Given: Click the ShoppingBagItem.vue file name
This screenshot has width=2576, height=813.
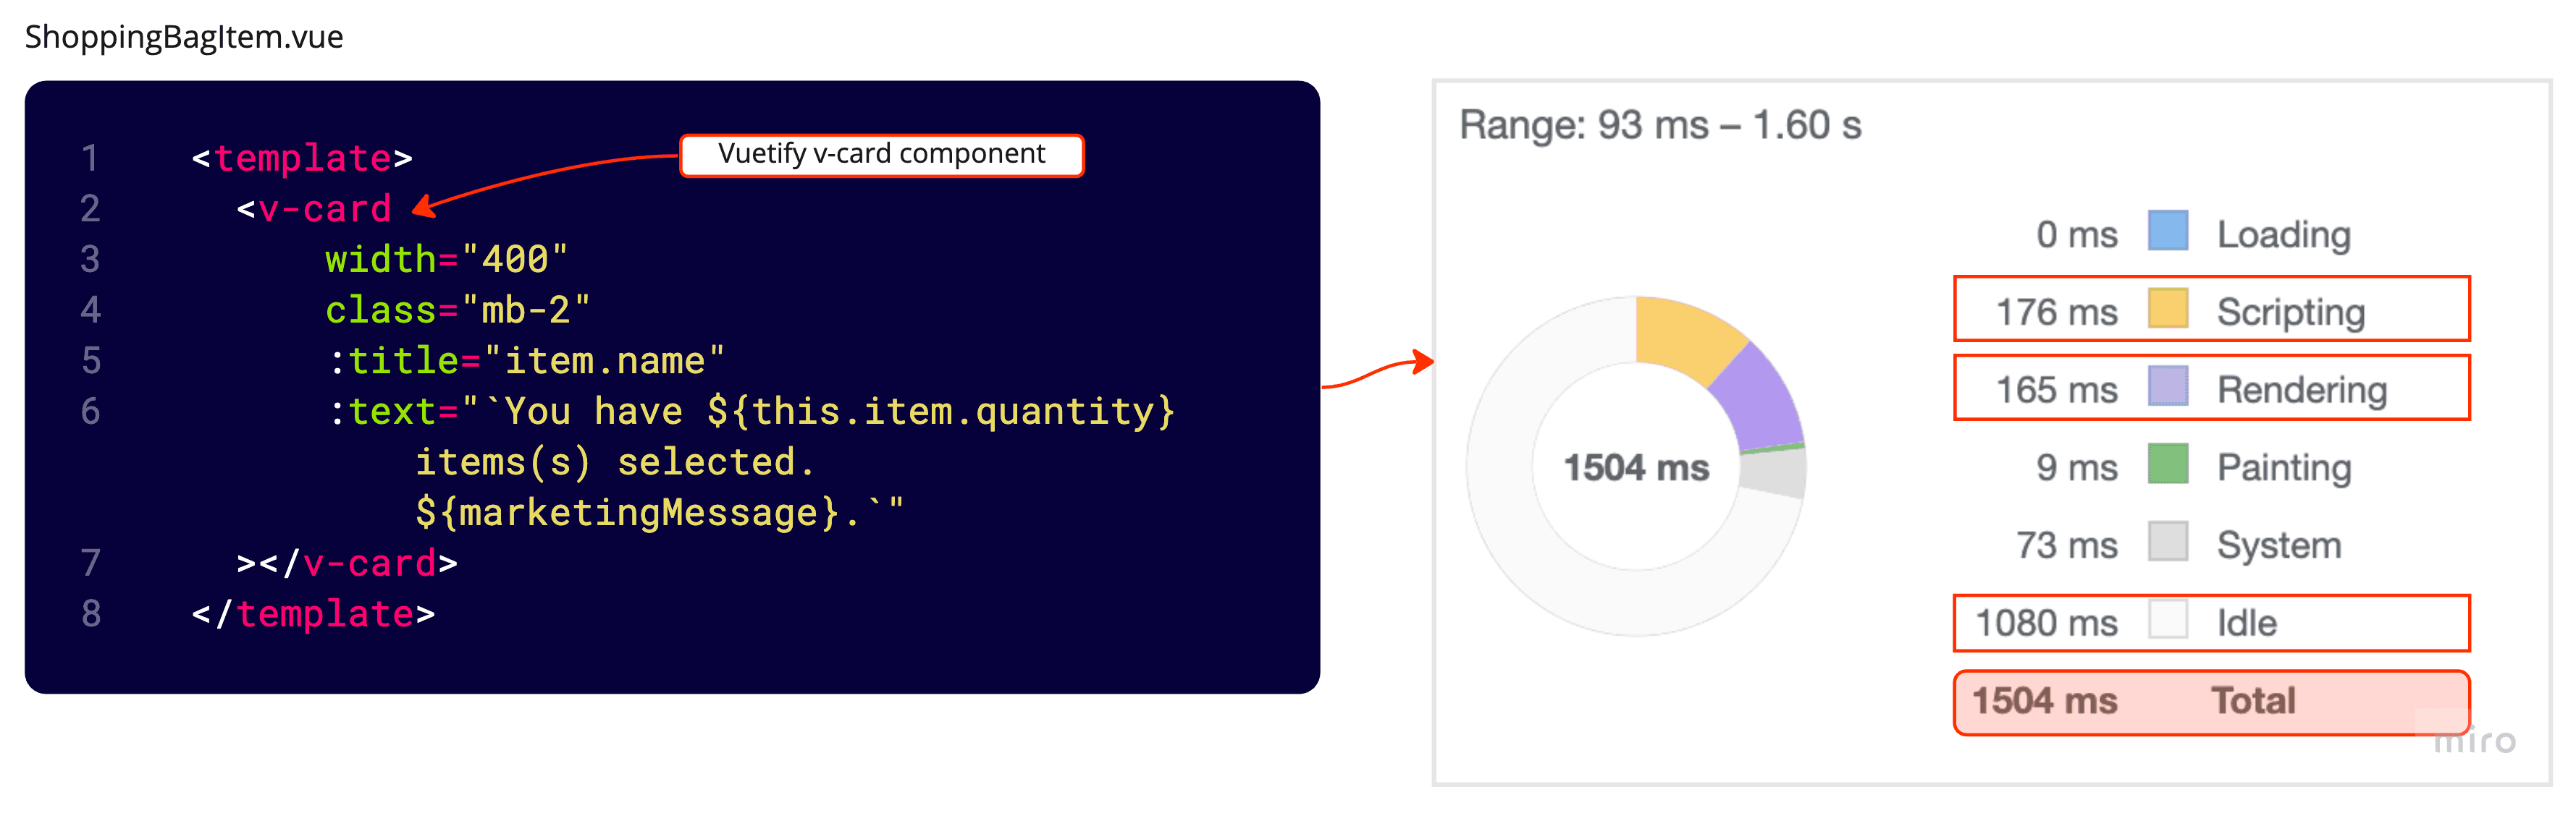Looking at the screenshot, I should pos(184,37).
